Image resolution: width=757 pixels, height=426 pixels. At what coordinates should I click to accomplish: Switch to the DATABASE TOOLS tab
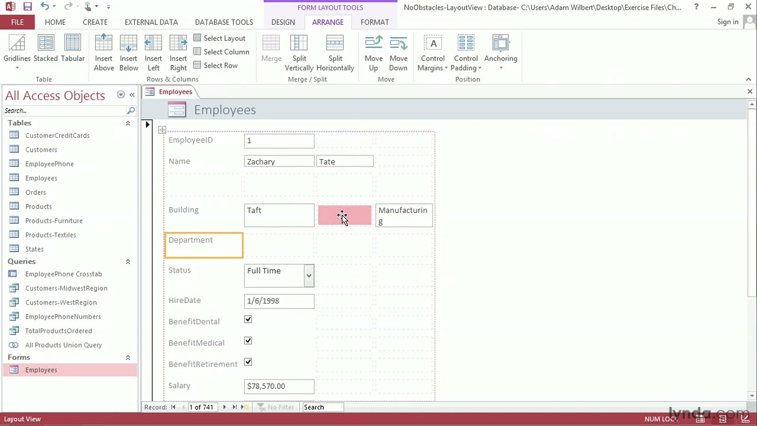pyautogui.click(x=224, y=22)
